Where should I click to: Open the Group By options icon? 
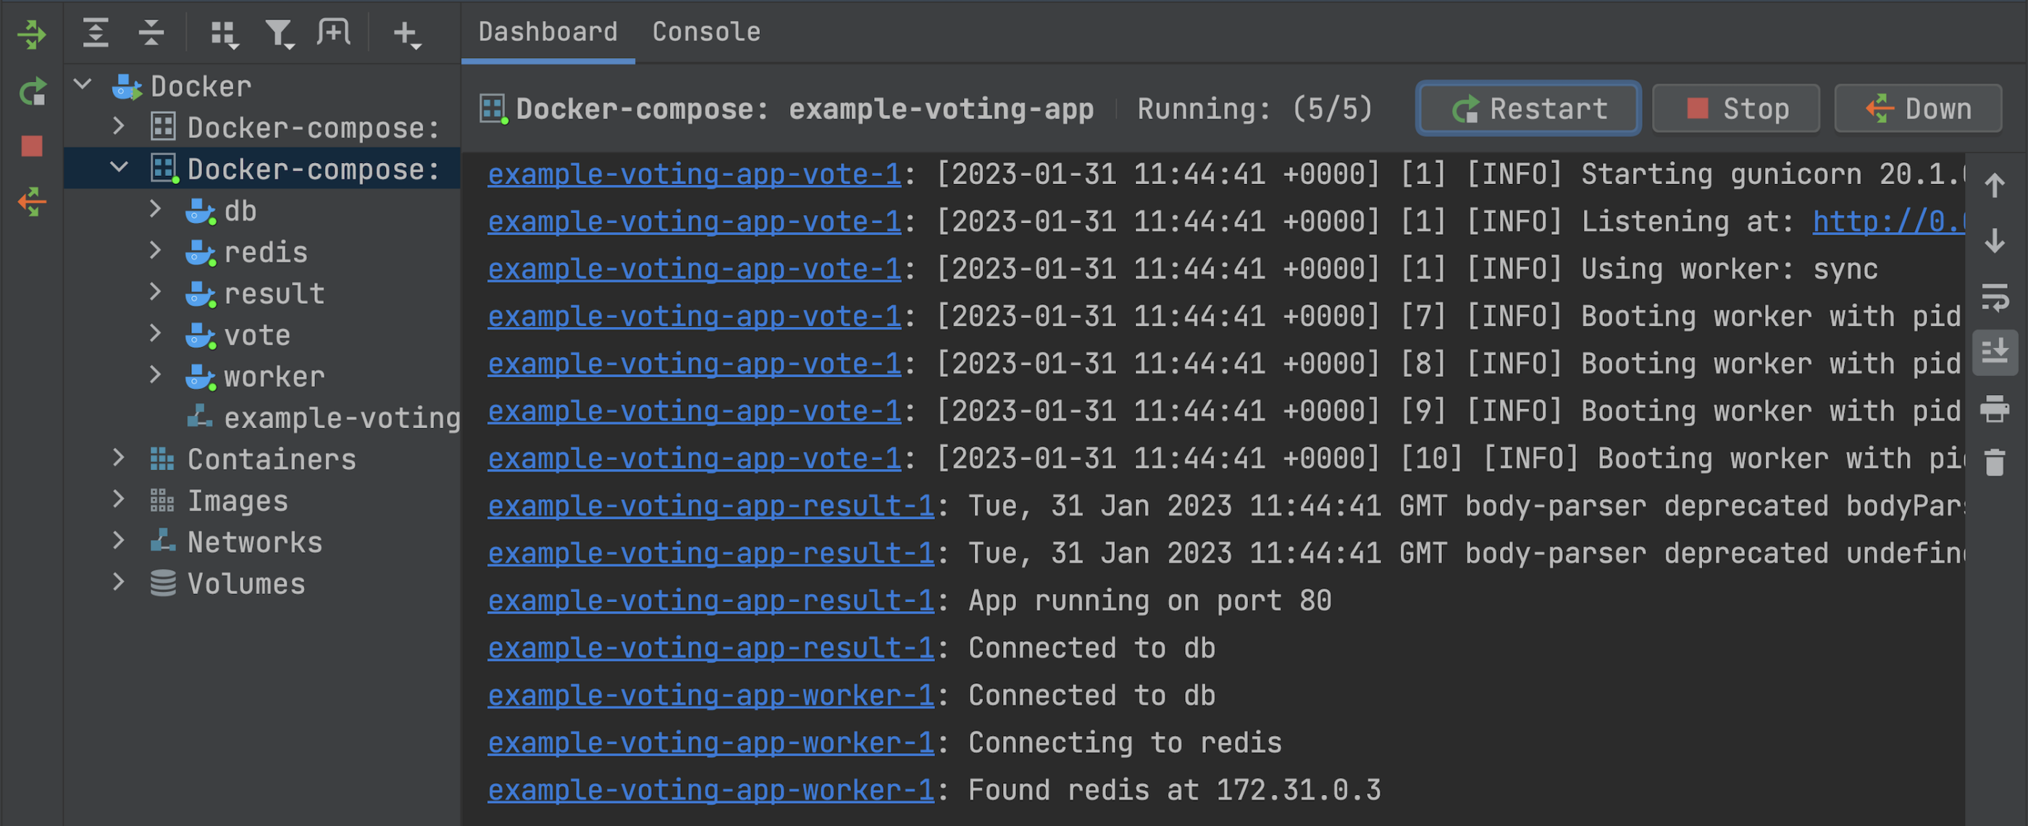tap(225, 34)
